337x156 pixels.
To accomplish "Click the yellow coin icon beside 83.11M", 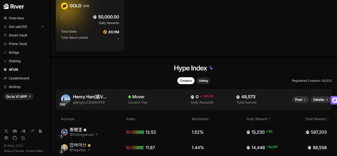I will point(105,32).
